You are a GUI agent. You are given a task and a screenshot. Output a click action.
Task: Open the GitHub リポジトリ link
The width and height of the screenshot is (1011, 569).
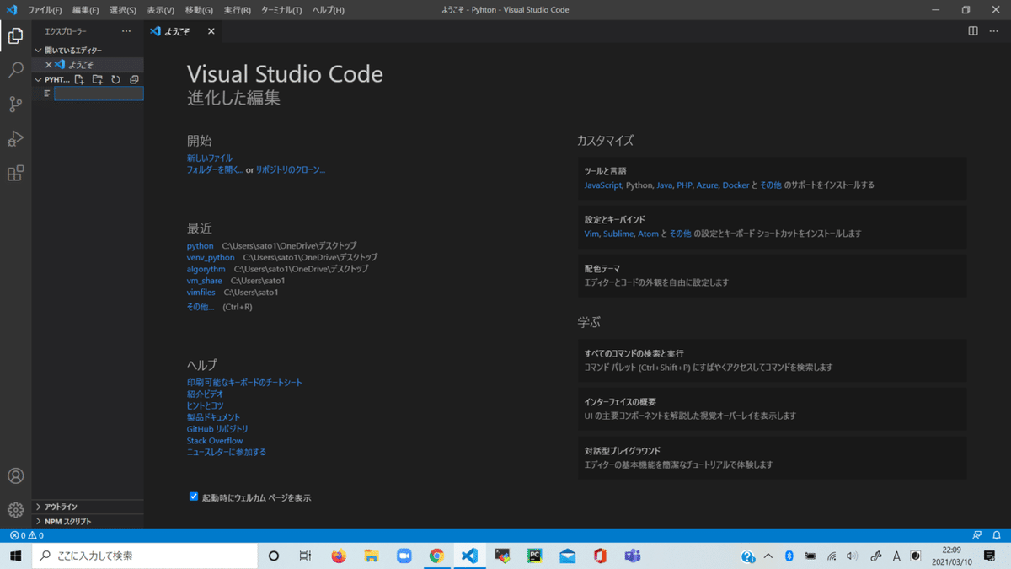pos(217,428)
